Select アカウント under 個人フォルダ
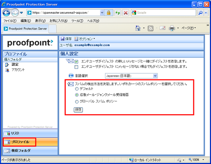 pyautogui.click(x=18, y=70)
